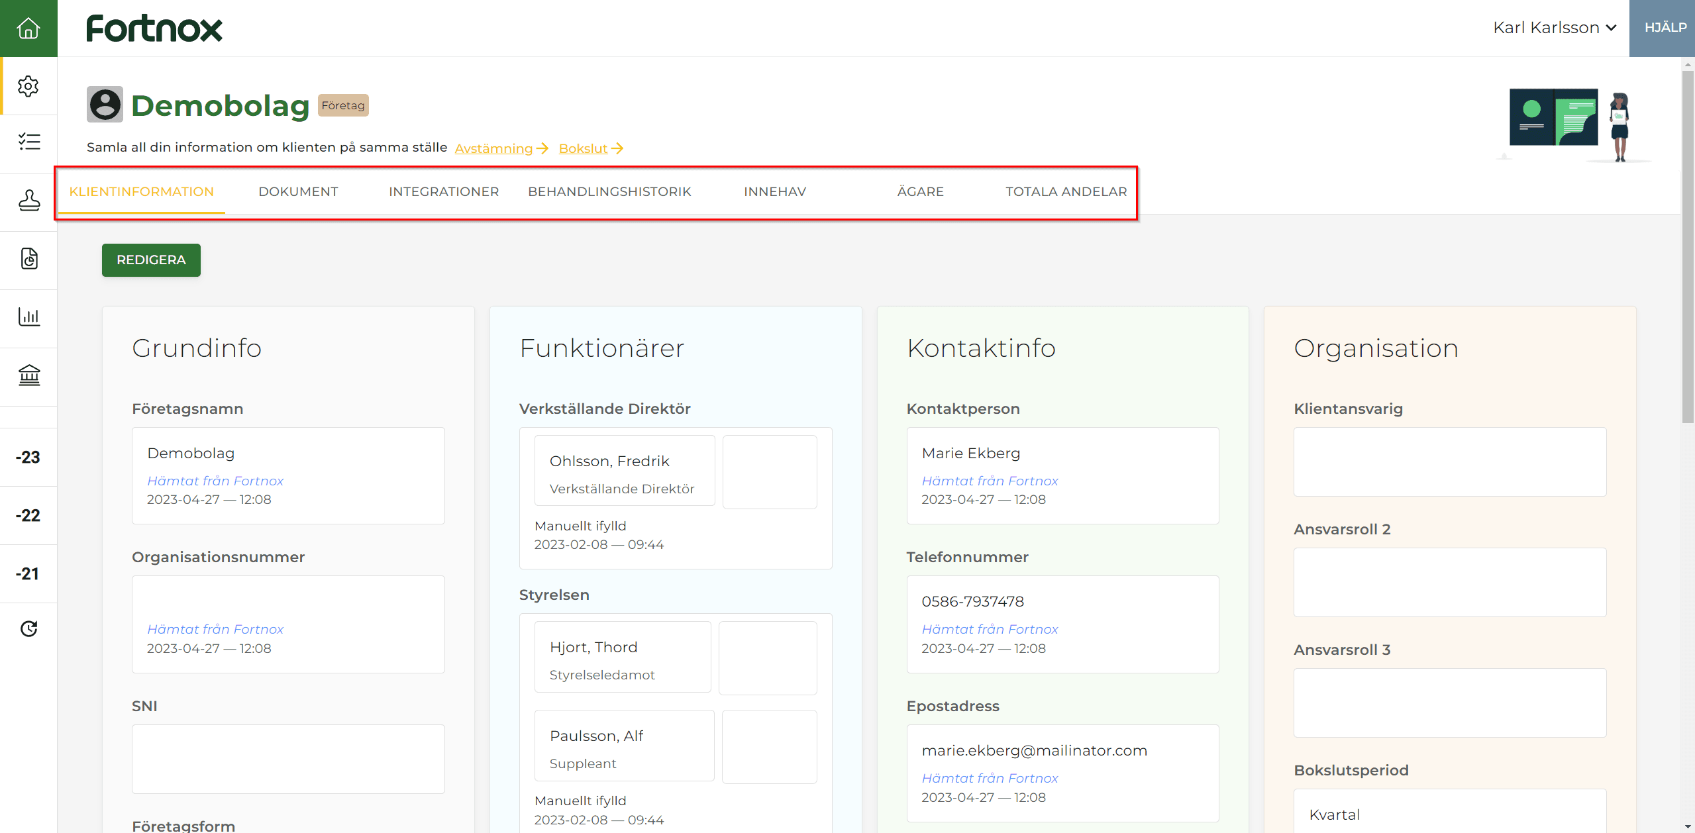Click the Kontaktinfo section heading
1695x833 pixels.
point(981,348)
